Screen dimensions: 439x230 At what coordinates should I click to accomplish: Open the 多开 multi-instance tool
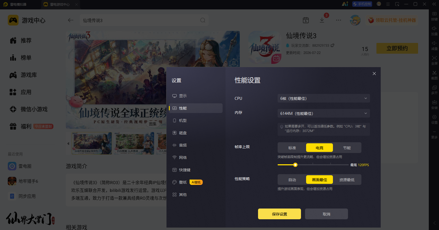click(434, 90)
